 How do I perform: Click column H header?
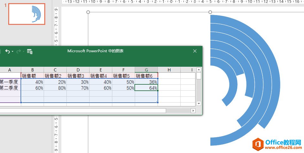[x=169, y=70]
